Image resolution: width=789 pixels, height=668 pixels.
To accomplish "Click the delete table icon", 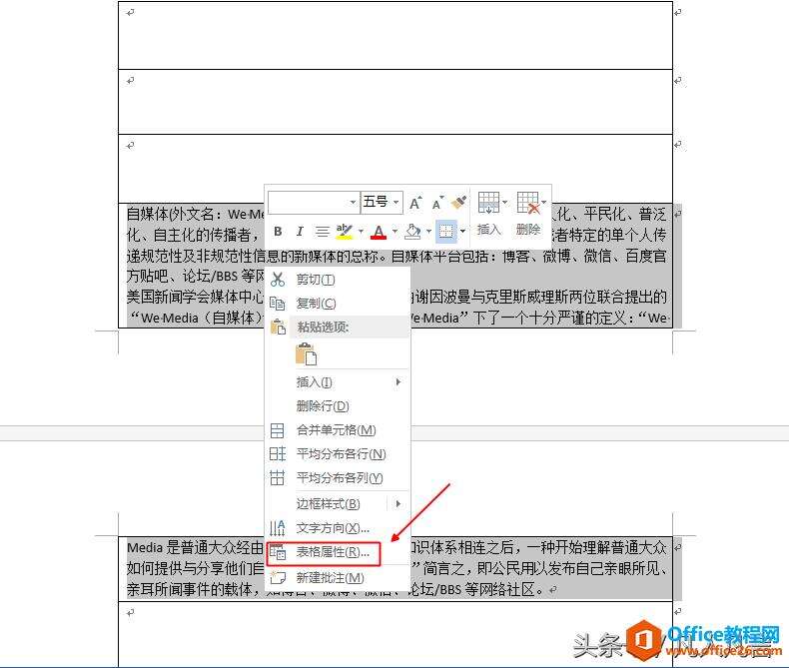I will point(528,203).
